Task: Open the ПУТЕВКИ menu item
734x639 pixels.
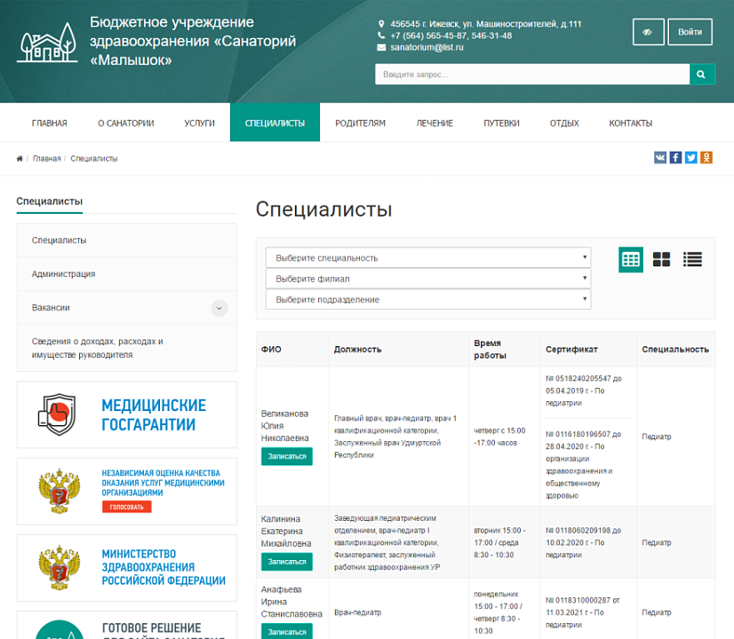Action: tap(501, 123)
